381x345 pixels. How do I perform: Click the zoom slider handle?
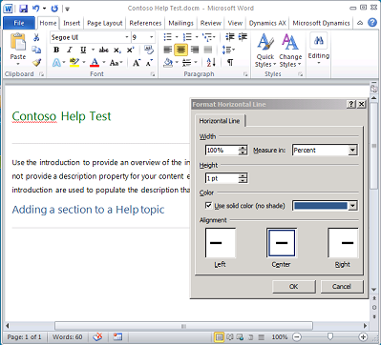pyautogui.click(x=330, y=336)
